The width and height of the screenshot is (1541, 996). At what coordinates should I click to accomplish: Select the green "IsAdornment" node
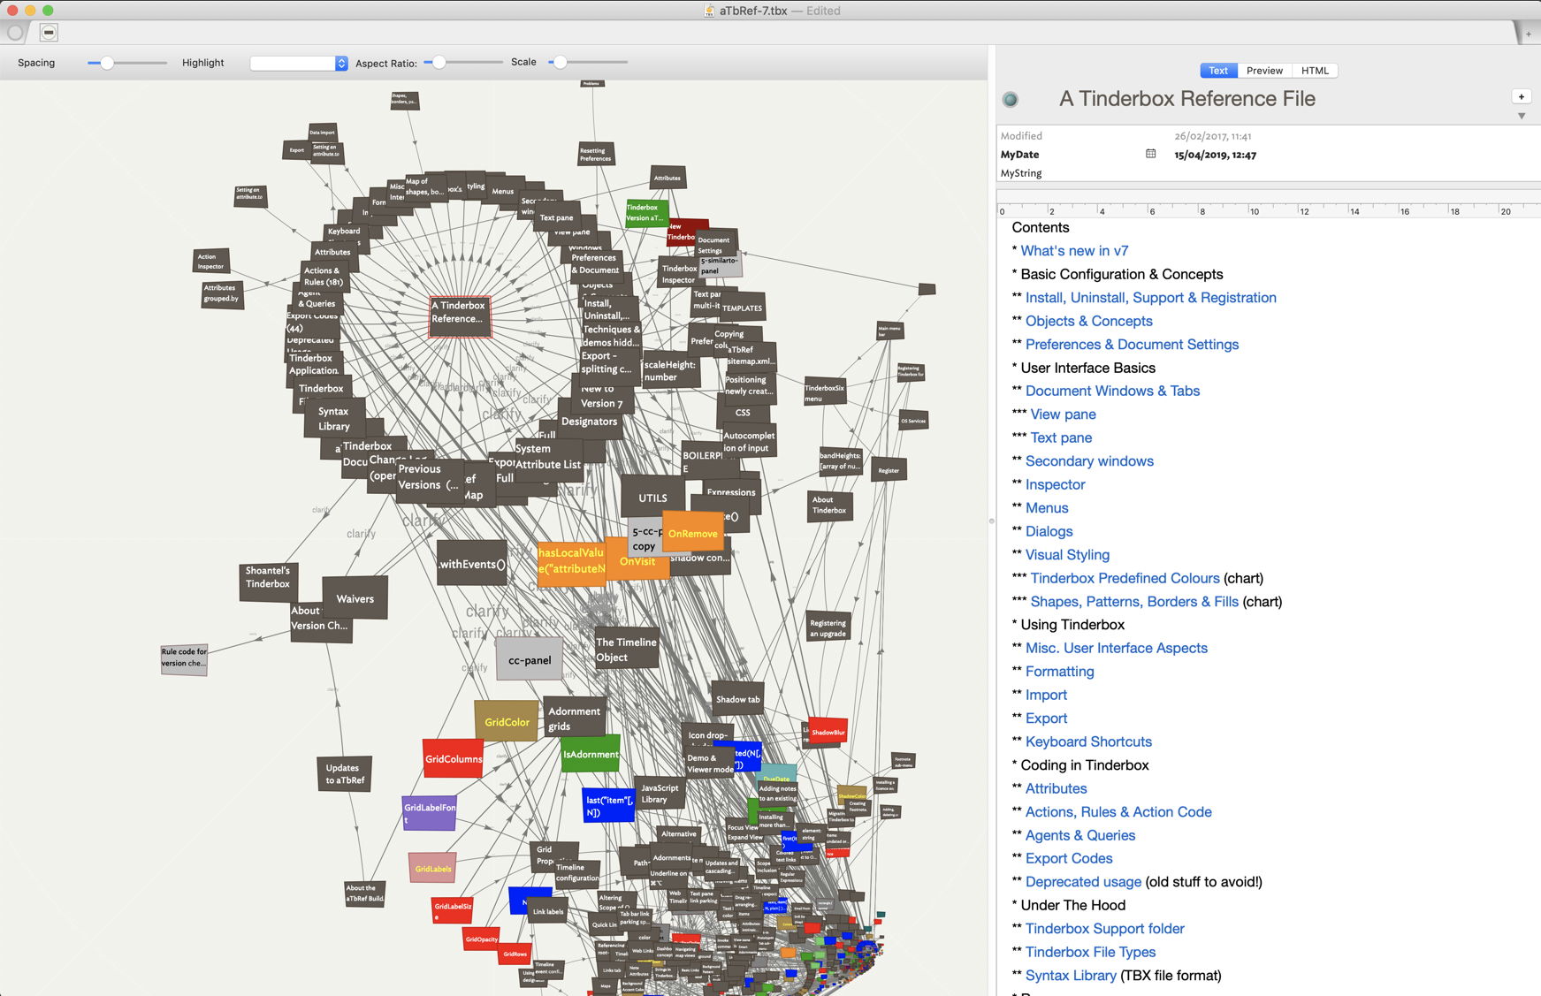tap(591, 754)
